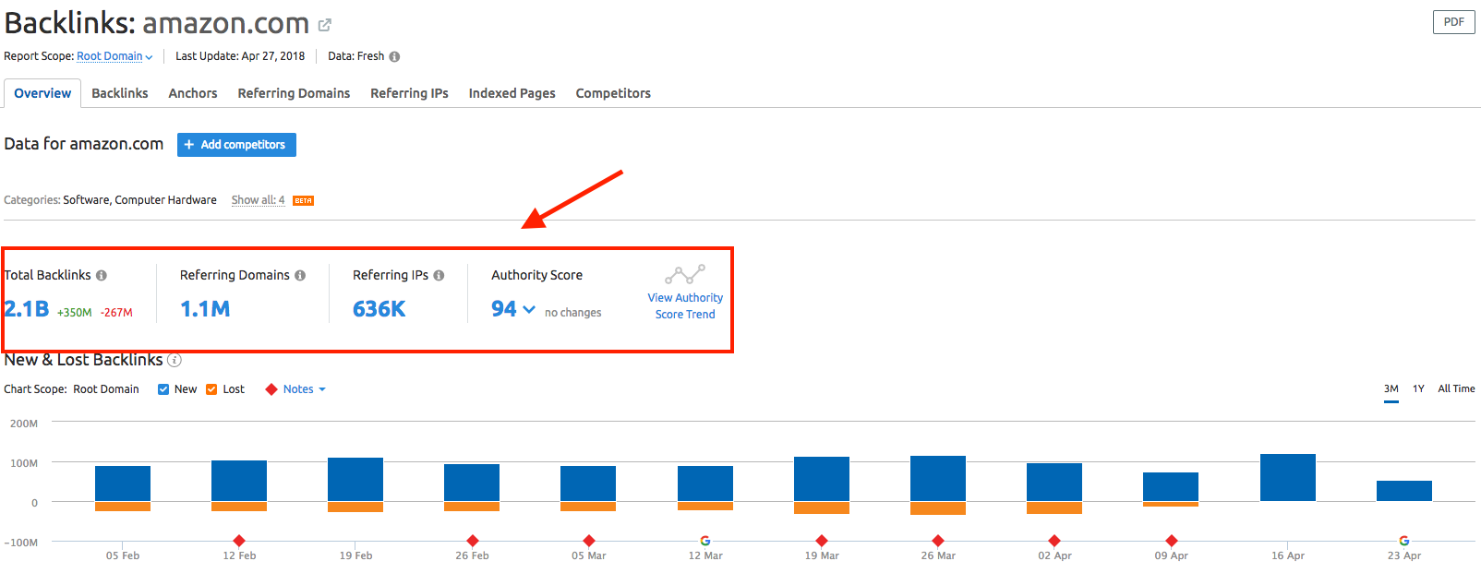
Task: Open amazon.com via the external link icon
Action: (325, 25)
